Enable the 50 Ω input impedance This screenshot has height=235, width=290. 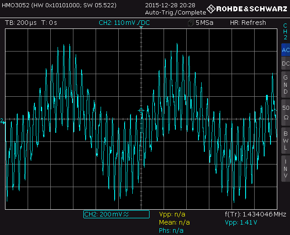pos(285,112)
